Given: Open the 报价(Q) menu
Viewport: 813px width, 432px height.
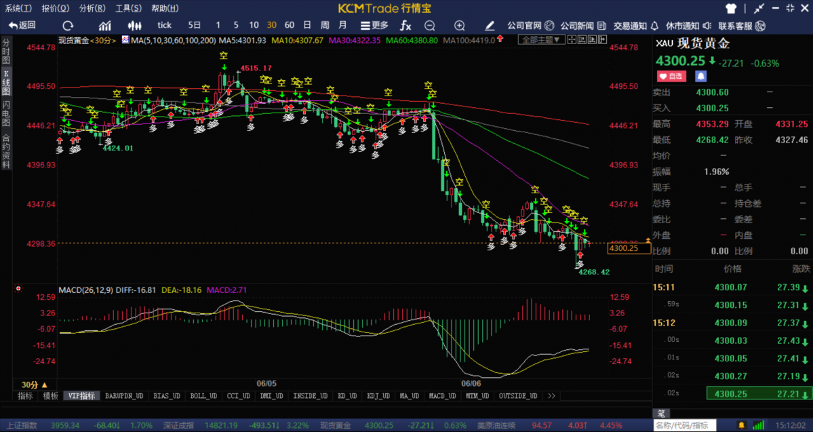Looking at the screenshot, I should click(x=55, y=8).
